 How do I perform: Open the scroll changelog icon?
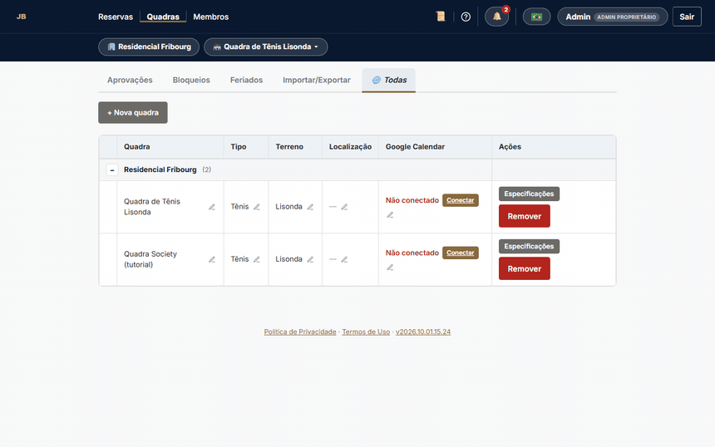[x=441, y=17]
